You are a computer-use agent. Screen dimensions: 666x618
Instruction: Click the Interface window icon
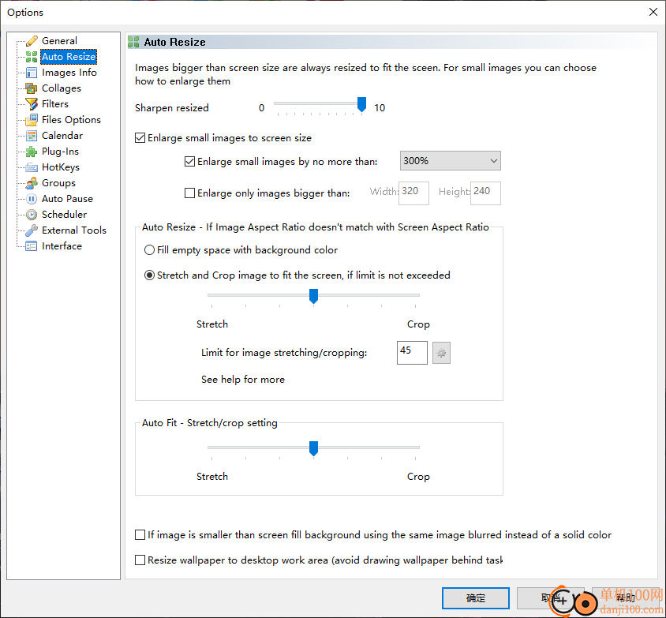[x=32, y=246]
